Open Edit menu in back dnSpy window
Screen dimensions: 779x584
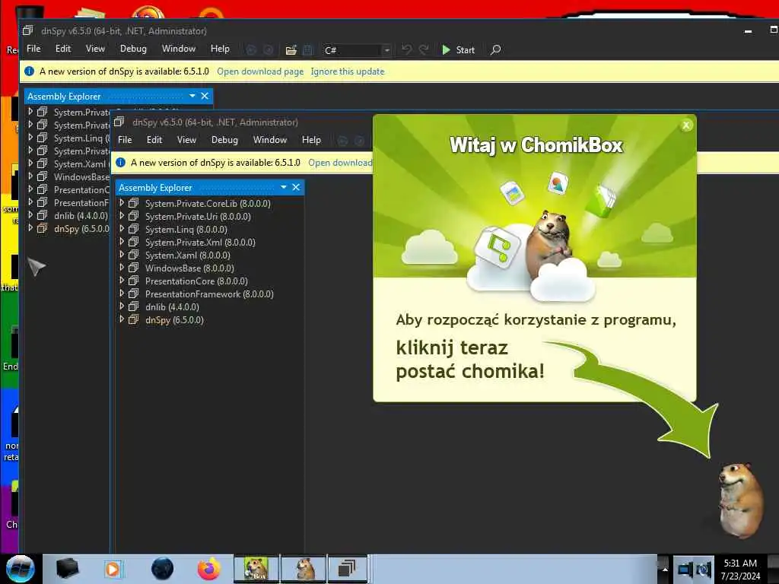[x=63, y=49]
